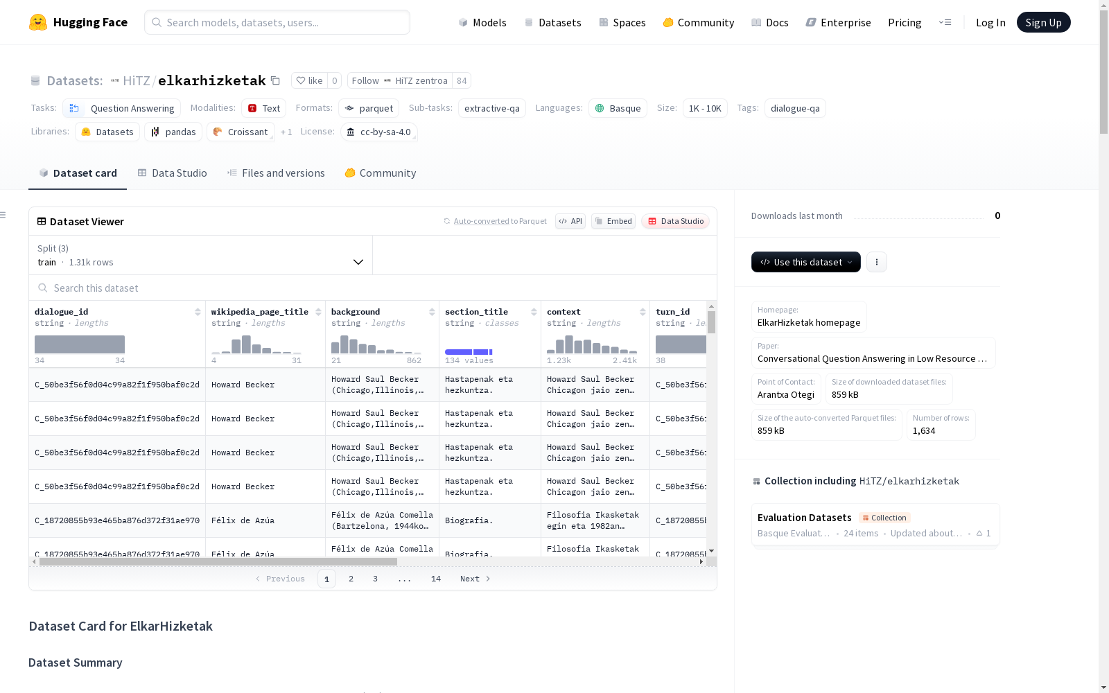The width and height of the screenshot is (1109, 693).
Task: Open the API button in viewer
Action: click(x=570, y=221)
